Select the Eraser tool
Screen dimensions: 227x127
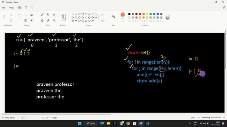click(x=42, y=20)
